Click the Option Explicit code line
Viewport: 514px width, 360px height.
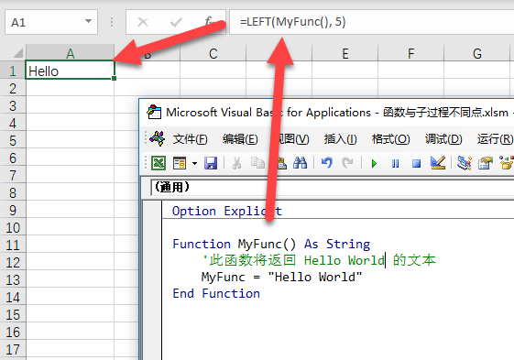(227, 211)
